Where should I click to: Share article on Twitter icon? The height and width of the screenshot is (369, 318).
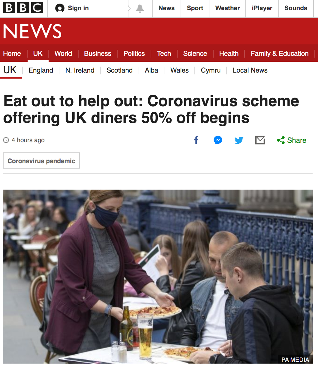(239, 140)
